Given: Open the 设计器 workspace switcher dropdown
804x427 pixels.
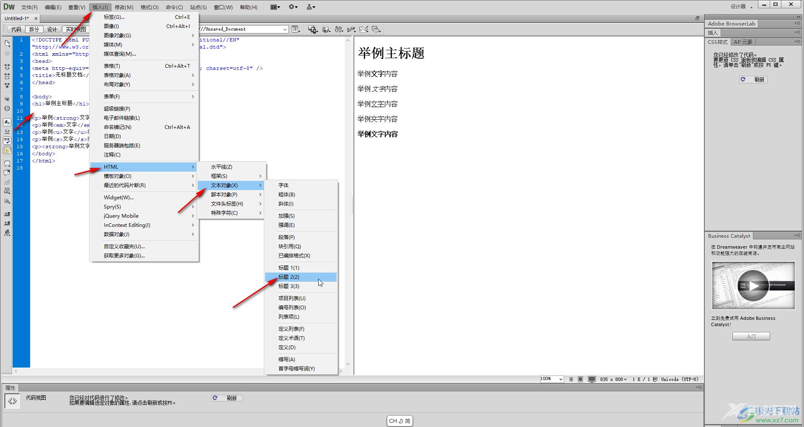Looking at the screenshot, I should click(x=742, y=7).
